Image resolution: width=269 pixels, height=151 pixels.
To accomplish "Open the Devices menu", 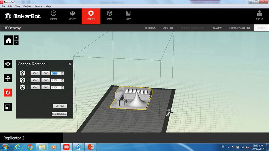I will click(x=27, y=7).
